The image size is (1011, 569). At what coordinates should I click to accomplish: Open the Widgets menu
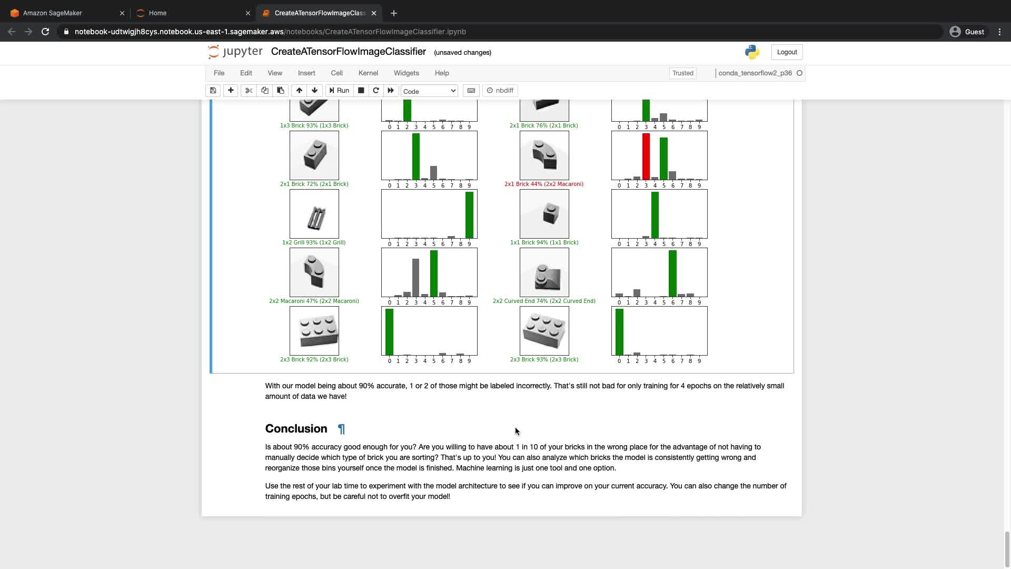click(406, 73)
